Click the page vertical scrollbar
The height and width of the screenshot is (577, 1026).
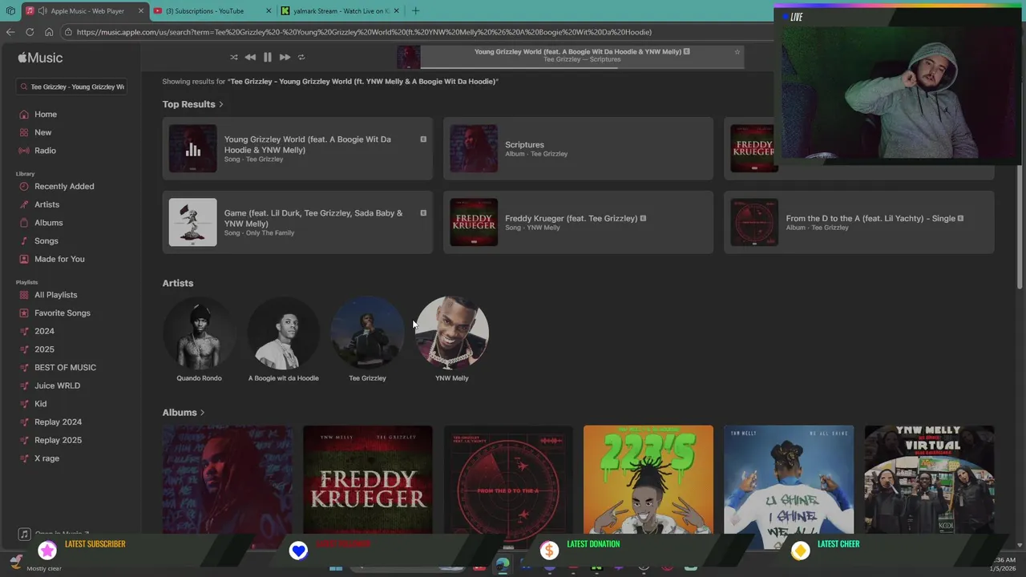click(x=1020, y=227)
